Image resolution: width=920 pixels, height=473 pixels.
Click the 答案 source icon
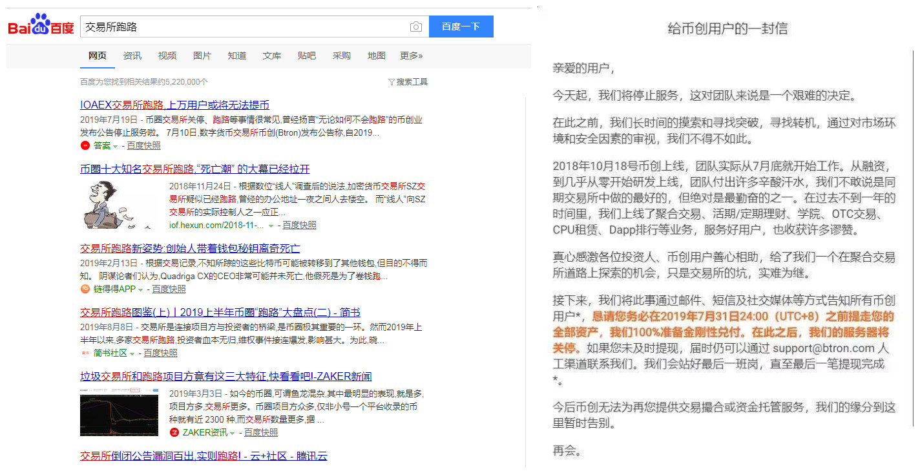[85, 145]
